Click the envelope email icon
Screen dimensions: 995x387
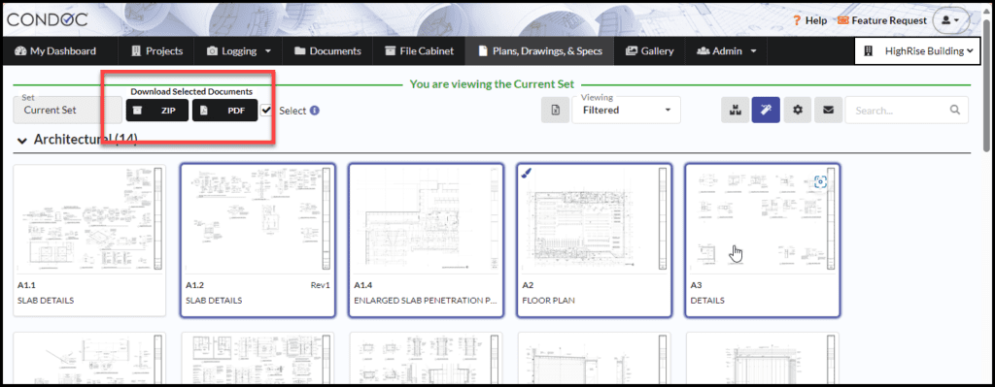(x=828, y=111)
